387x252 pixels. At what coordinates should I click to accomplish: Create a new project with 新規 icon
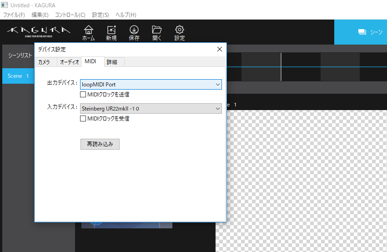tap(111, 33)
